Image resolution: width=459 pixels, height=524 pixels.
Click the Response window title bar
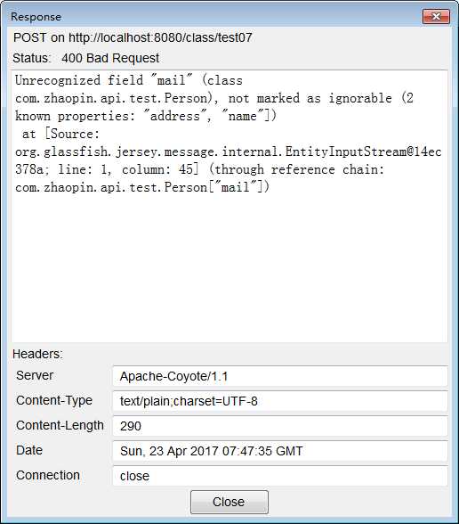point(213,17)
